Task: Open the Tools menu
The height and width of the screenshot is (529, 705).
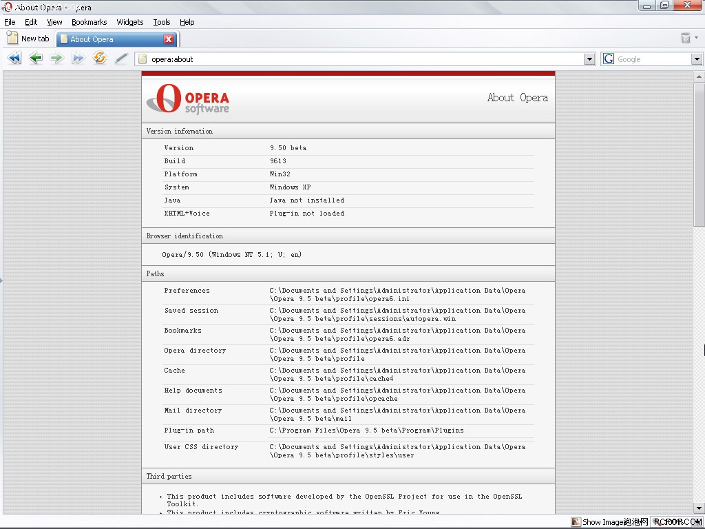Action: [162, 22]
